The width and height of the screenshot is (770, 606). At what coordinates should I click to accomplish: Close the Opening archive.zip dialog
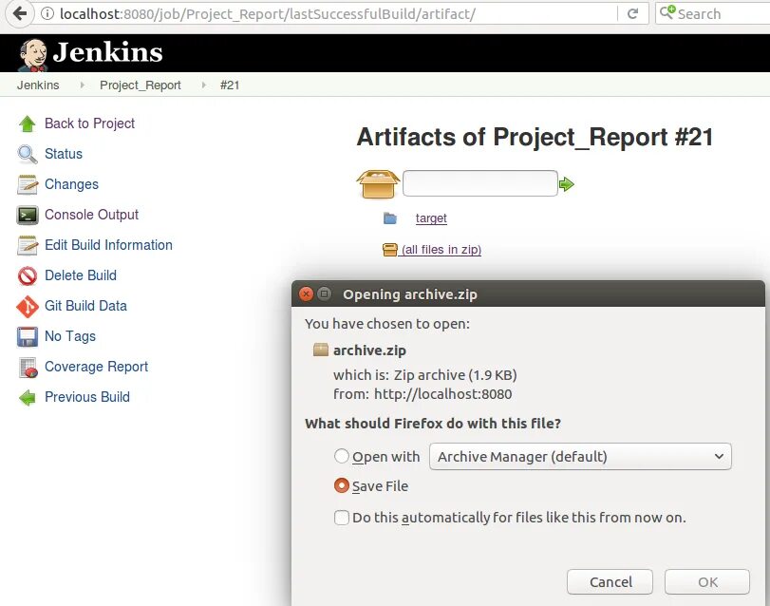(307, 294)
